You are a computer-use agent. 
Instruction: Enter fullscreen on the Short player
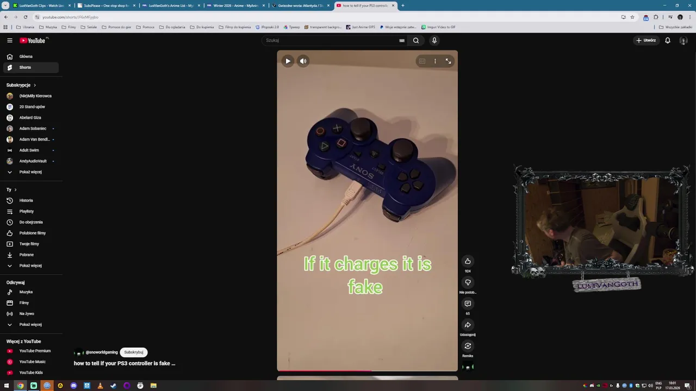tap(448, 61)
